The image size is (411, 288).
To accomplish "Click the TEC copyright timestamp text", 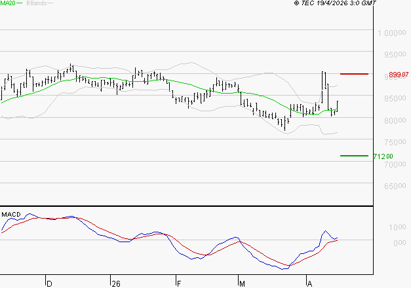I will (335, 3).
